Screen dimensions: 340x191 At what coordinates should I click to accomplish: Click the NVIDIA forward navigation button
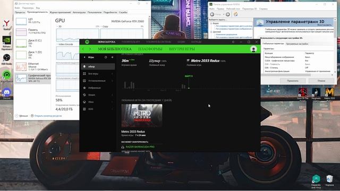tap(228, 14)
